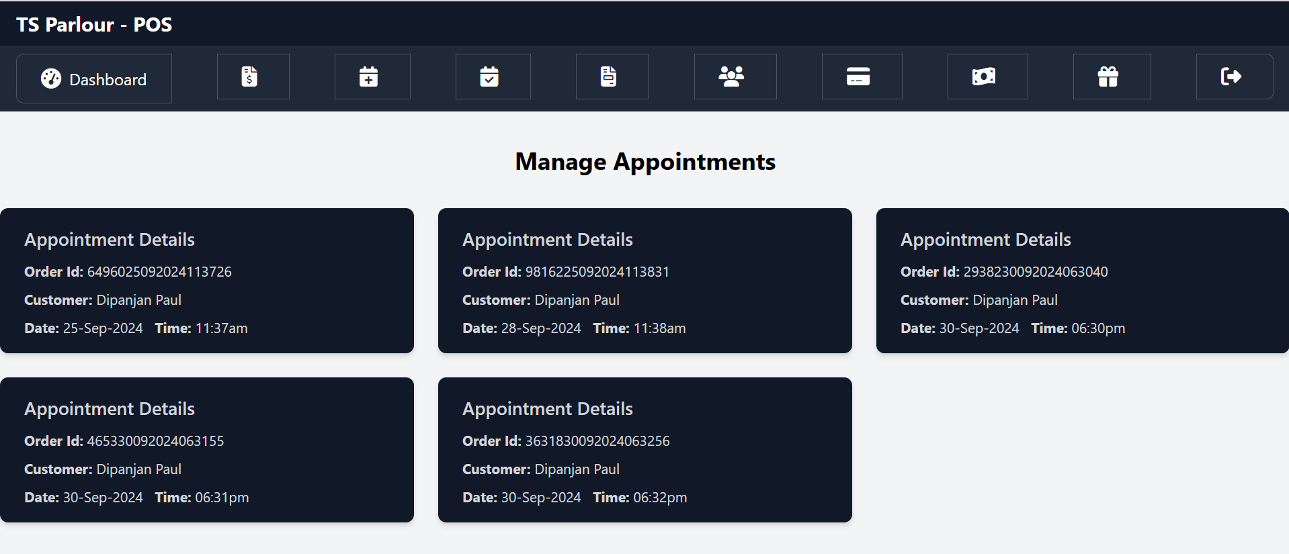
Task: Click the time 11:38am
Action: click(659, 328)
